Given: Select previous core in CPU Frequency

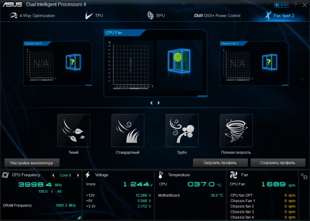Looking at the screenshot, I should point(53,175).
